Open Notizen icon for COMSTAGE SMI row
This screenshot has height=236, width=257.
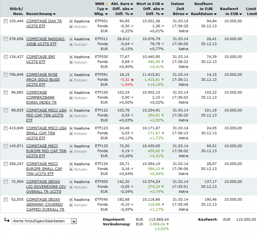click(71, 62)
